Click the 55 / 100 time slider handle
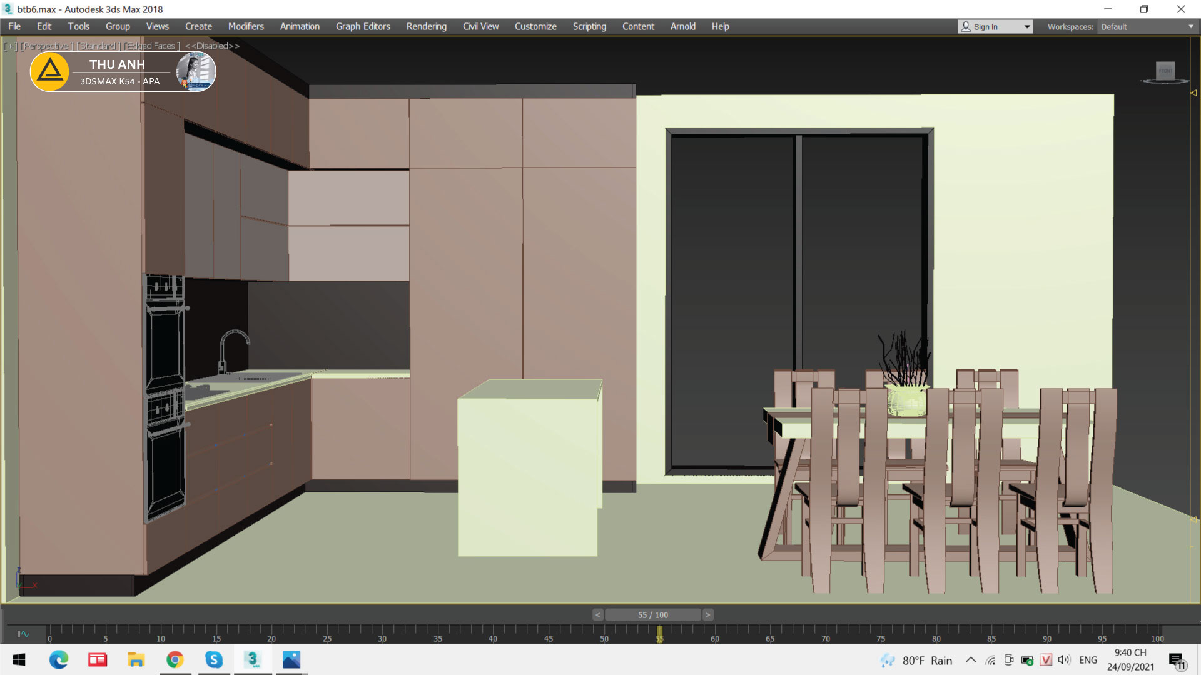This screenshot has height=675, width=1201. [x=652, y=615]
